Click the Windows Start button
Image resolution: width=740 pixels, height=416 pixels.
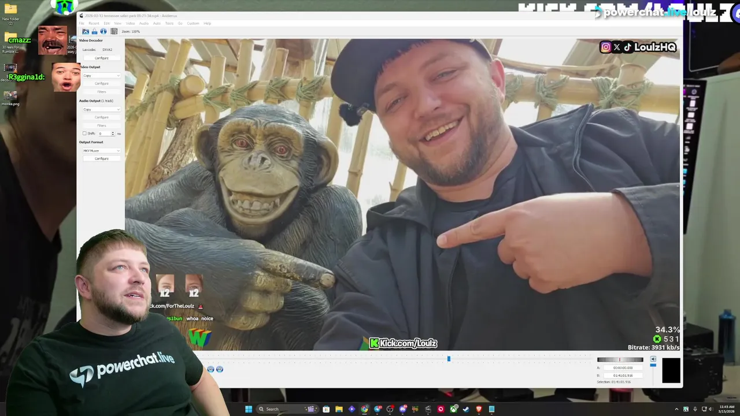coord(249,409)
